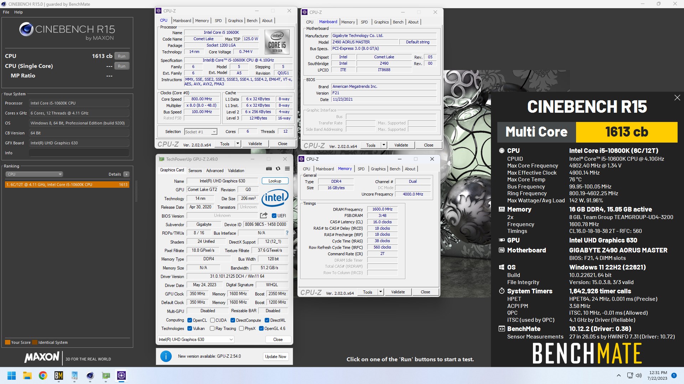
Task: Expand the Tools arrow in the CPU-Z Memory window
Action: (x=380, y=292)
